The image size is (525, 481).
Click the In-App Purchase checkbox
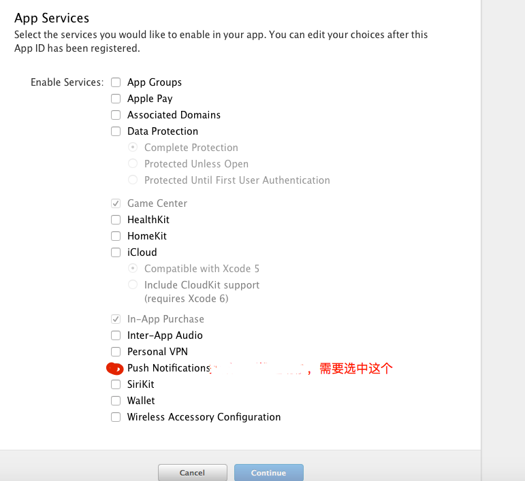pos(116,319)
